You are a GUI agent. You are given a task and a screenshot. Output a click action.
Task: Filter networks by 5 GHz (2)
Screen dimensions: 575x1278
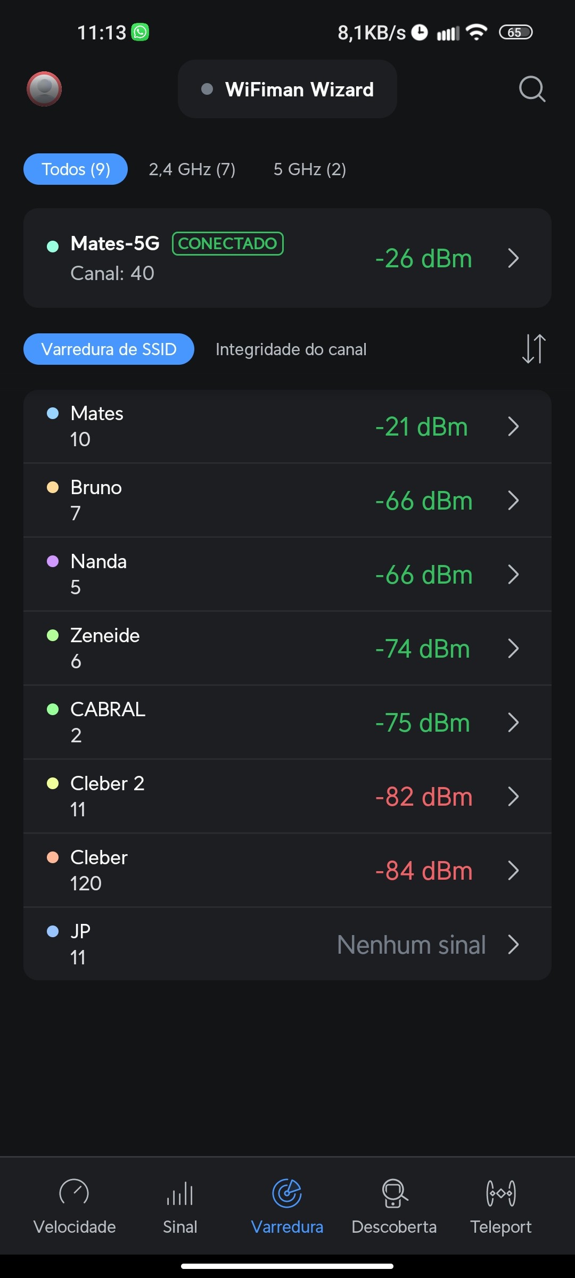pyautogui.click(x=309, y=169)
